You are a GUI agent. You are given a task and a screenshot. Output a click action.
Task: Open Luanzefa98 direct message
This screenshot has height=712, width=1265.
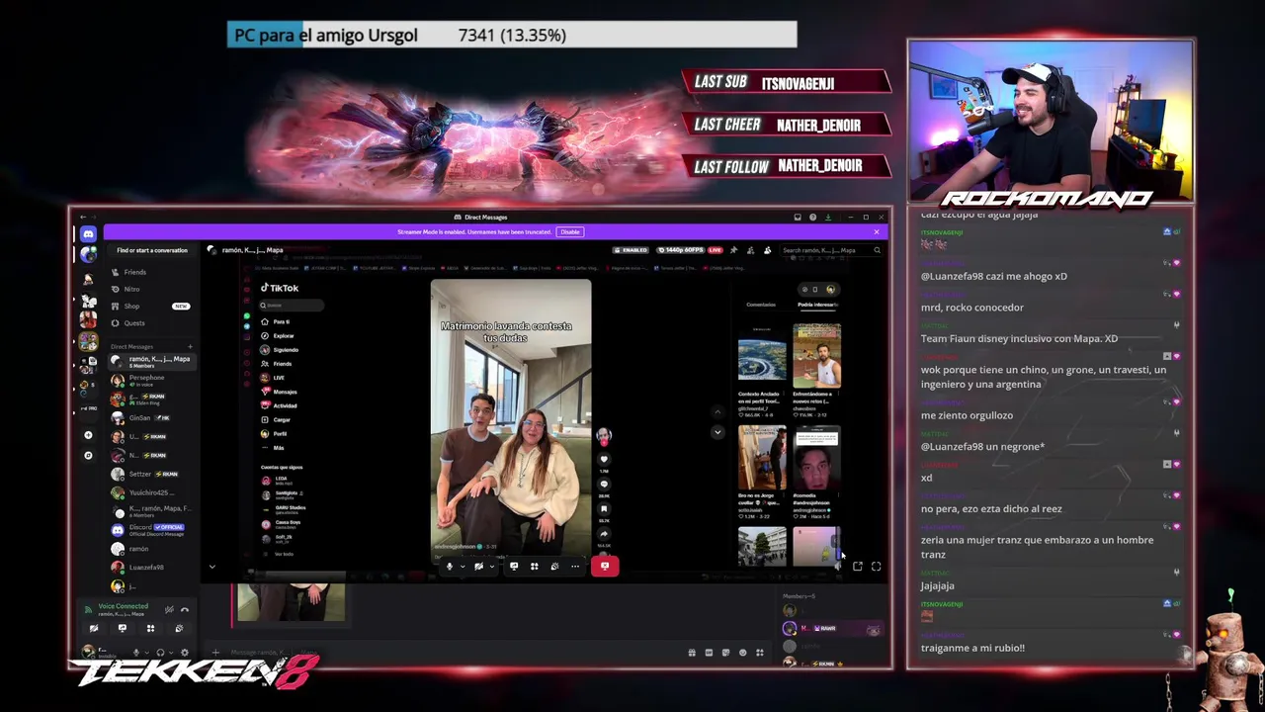click(151, 568)
